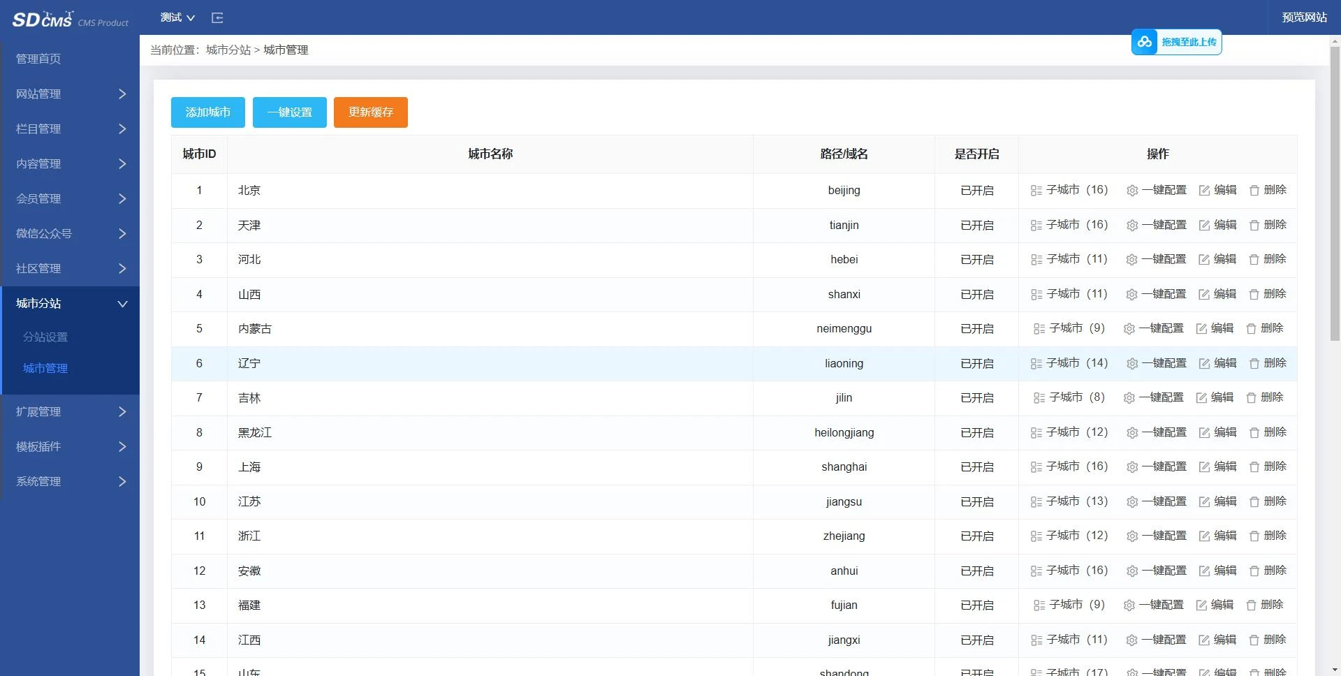The height and width of the screenshot is (676, 1341).
Task: Click the logout icon beside 测试
Action: 217,17
